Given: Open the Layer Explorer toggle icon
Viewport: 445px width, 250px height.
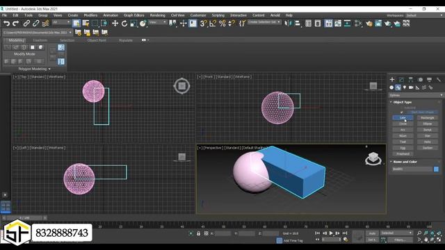Looking at the screenshot, I should [318, 23].
